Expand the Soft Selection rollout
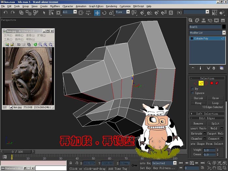 tap(207, 114)
